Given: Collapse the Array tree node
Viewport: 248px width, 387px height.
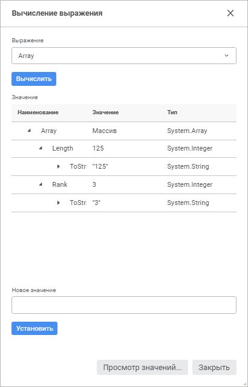Looking at the screenshot, I should coord(29,131).
